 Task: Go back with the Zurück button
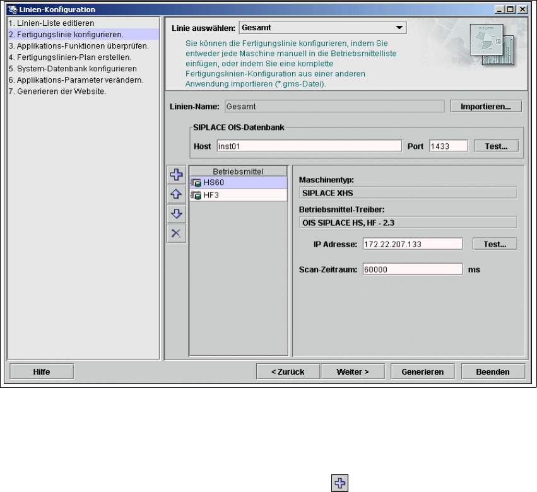click(288, 372)
